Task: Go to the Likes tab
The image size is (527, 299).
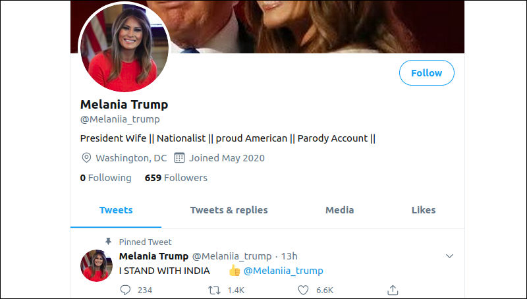Action: point(424,210)
